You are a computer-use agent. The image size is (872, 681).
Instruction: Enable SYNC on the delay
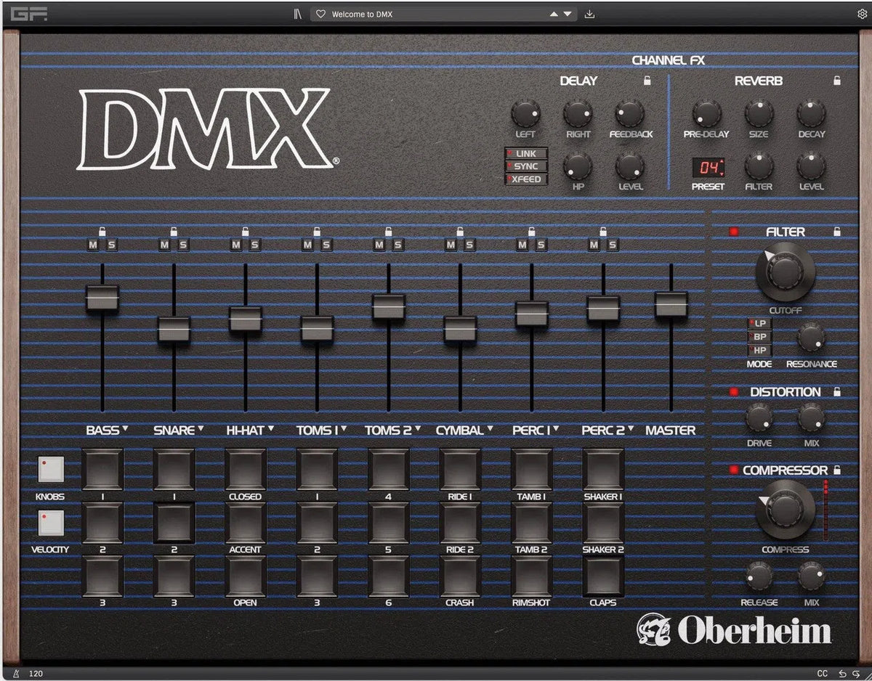point(525,166)
